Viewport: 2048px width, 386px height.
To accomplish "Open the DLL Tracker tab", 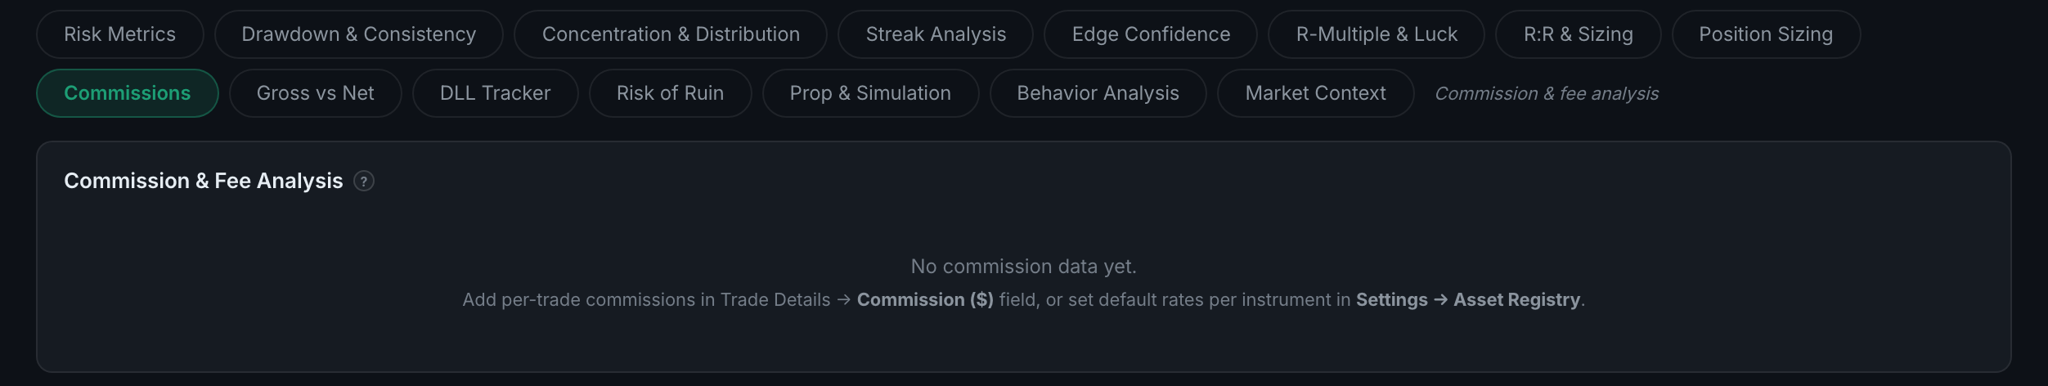I will coord(496,93).
